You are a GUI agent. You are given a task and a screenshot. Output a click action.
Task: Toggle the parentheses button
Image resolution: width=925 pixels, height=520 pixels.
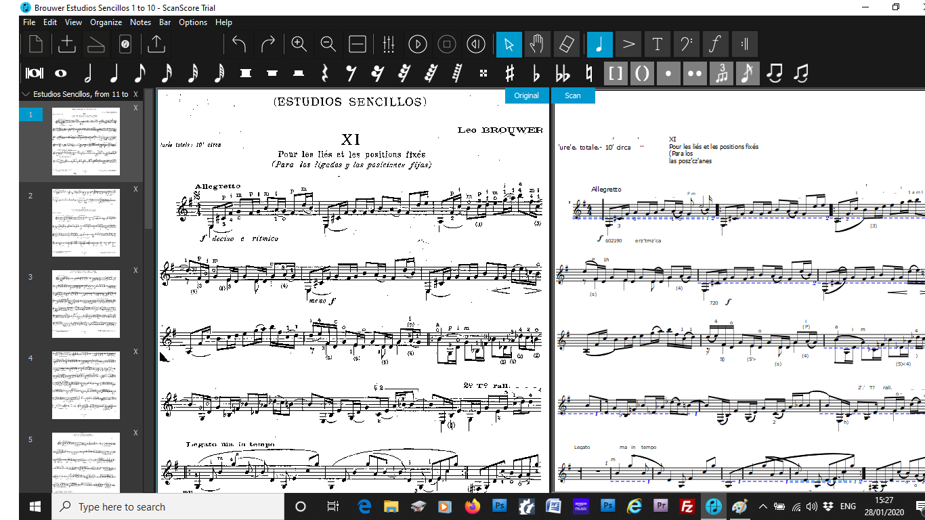[642, 73]
